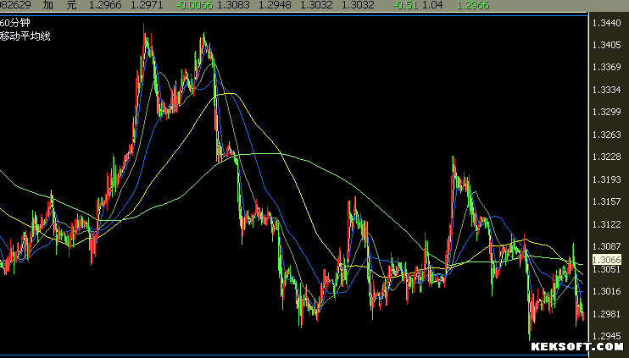Viewport: 629px width, 358px height.
Task: Select the 1.3157 price axis label
Action: [x=607, y=201]
